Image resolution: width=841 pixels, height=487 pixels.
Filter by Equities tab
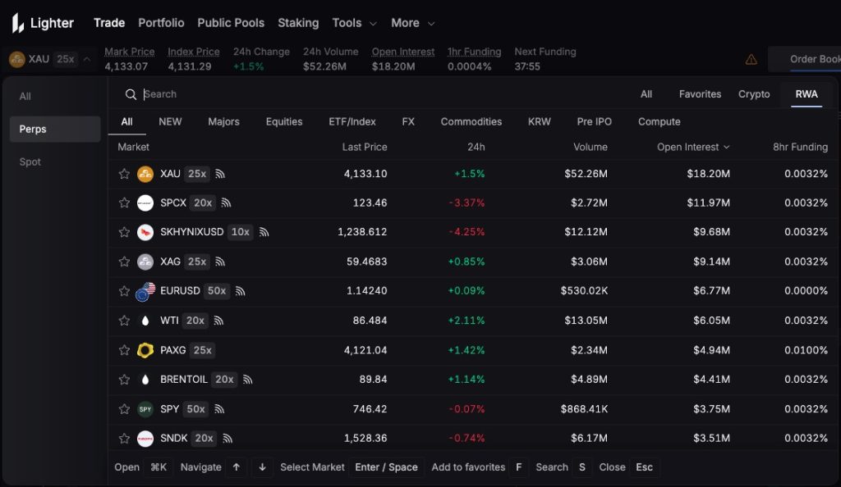click(283, 122)
